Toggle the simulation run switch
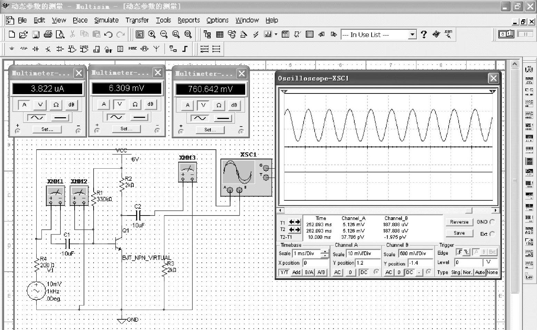 (506, 34)
